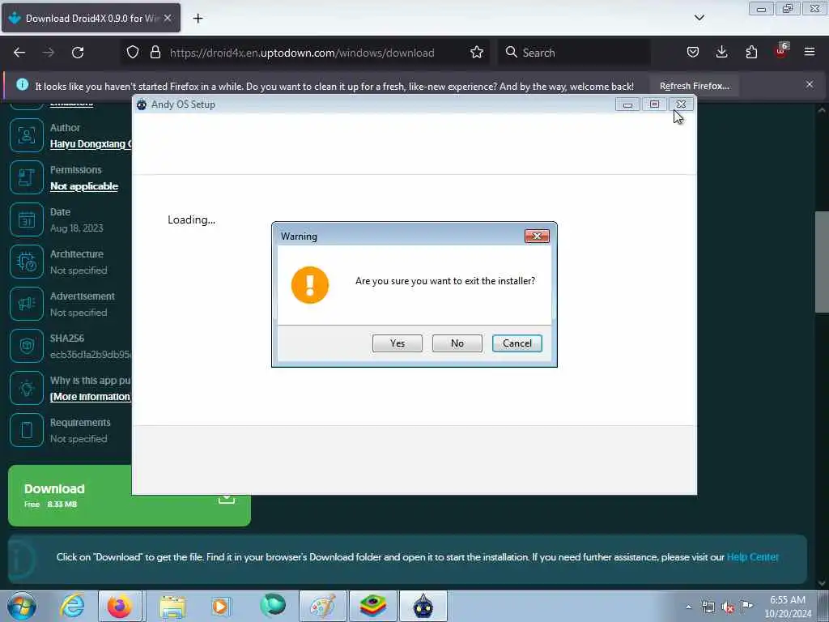The width and height of the screenshot is (829, 622).
Task: Select the Download Droid4X browser tab
Action: 91,18
